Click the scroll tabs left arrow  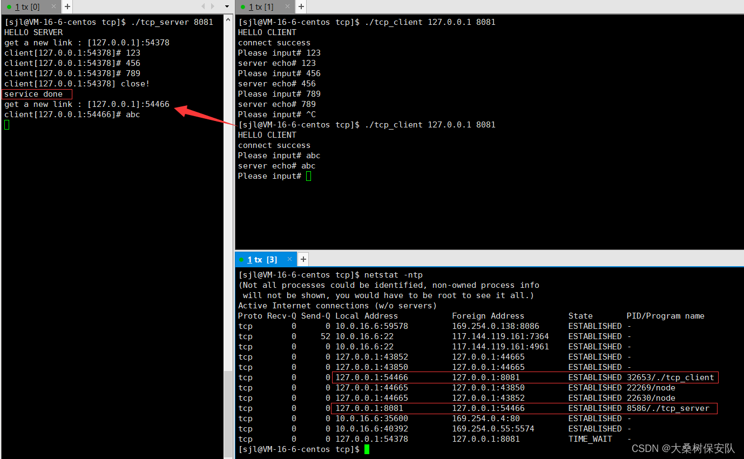tap(203, 6)
